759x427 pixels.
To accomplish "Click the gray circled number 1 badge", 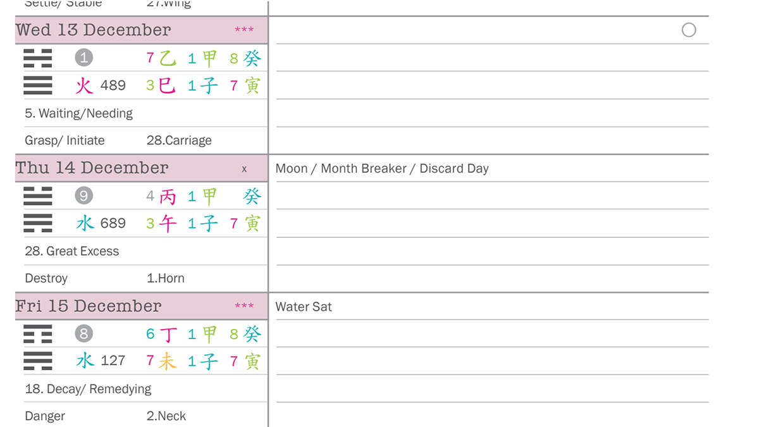I will click(x=83, y=58).
